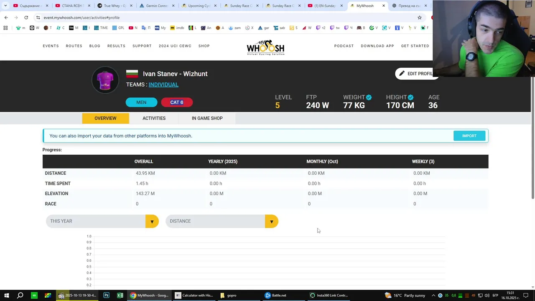Viewport: 535px width, 301px height.
Task: Open the imdb bookmark
Action: click(177, 28)
